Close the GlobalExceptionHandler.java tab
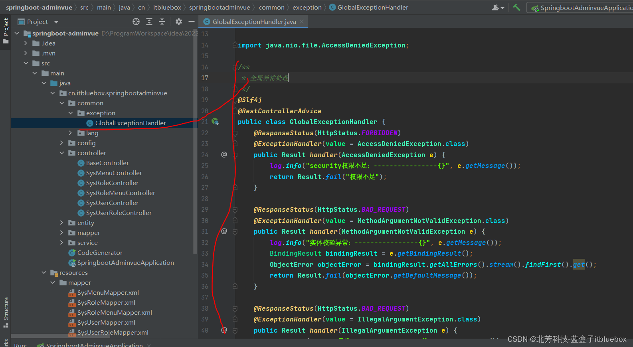 tap(302, 22)
